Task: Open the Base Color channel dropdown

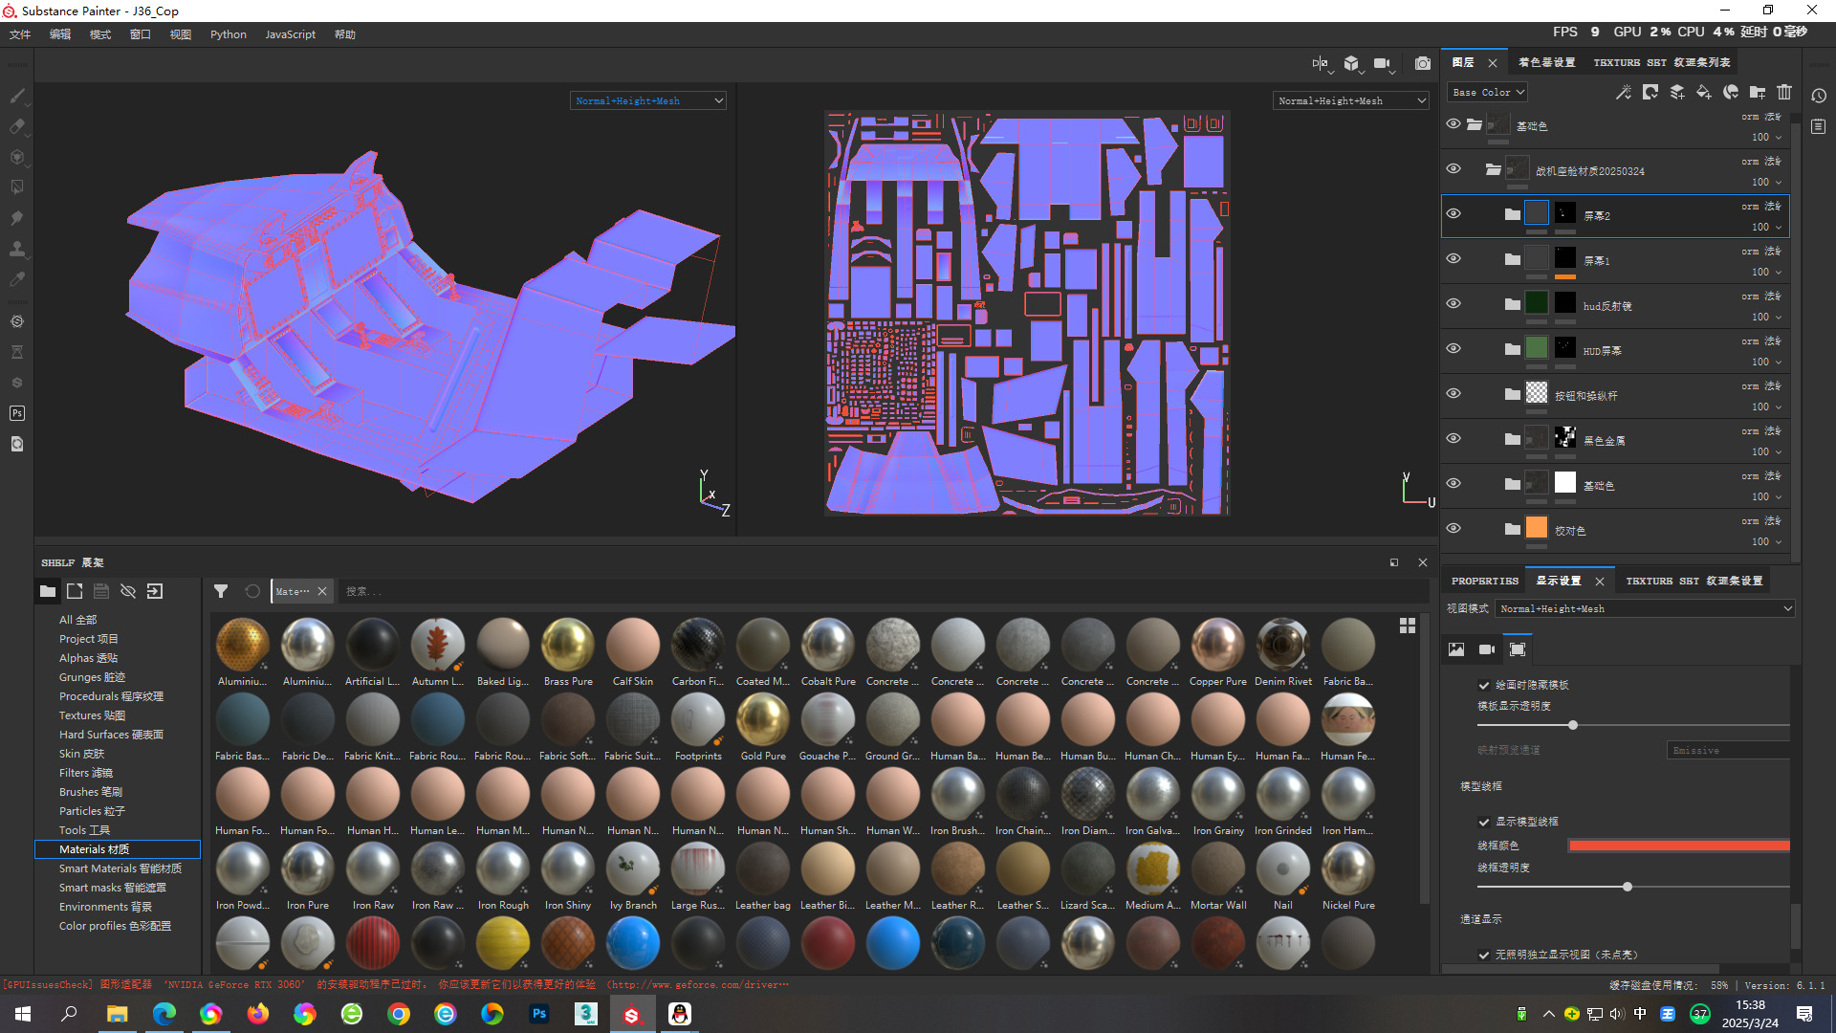Action: [x=1488, y=92]
